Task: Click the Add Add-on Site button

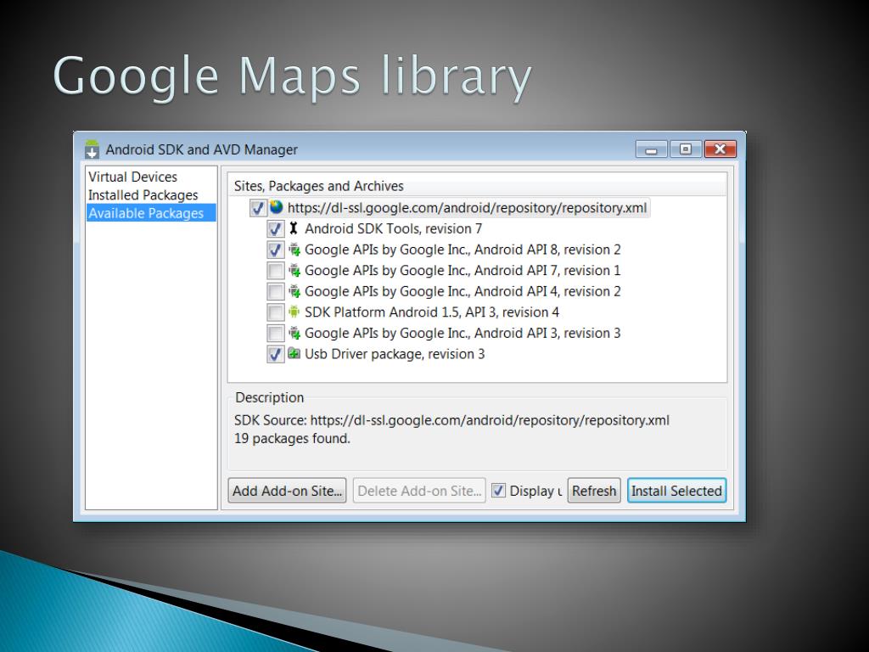Action: [287, 491]
